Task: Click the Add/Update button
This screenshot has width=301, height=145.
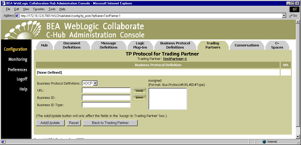Action: tap(50, 123)
